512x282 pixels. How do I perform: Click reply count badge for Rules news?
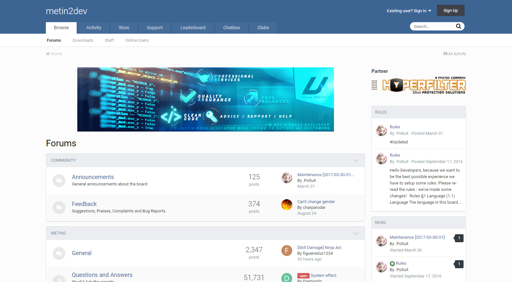click(x=459, y=264)
